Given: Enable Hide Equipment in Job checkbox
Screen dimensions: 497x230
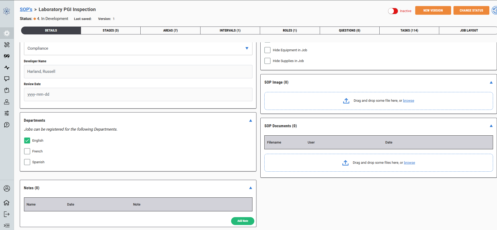Looking at the screenshot, I should 267,50.
